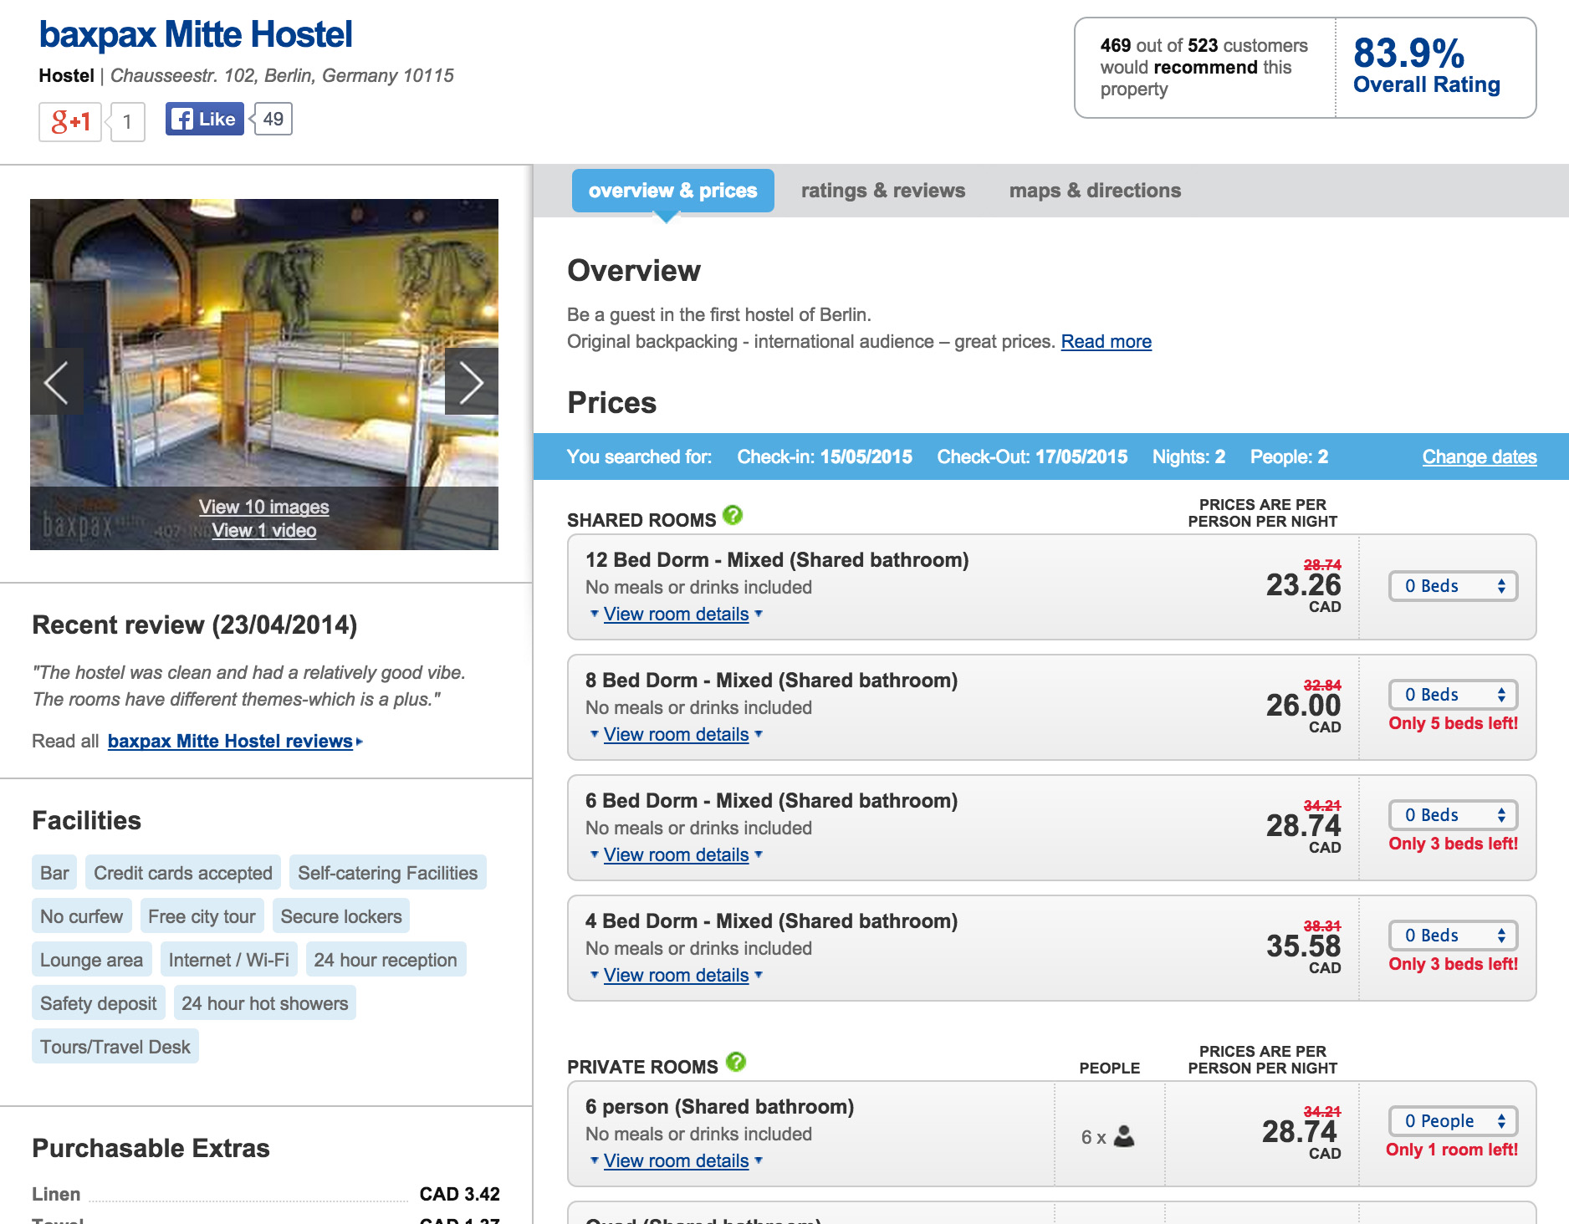
Task: Click Self-catering Facilities tag
Action: tap(388, 873)
